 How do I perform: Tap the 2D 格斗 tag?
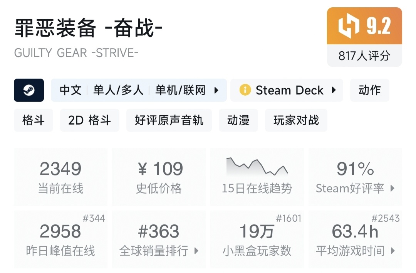[90, 120]
